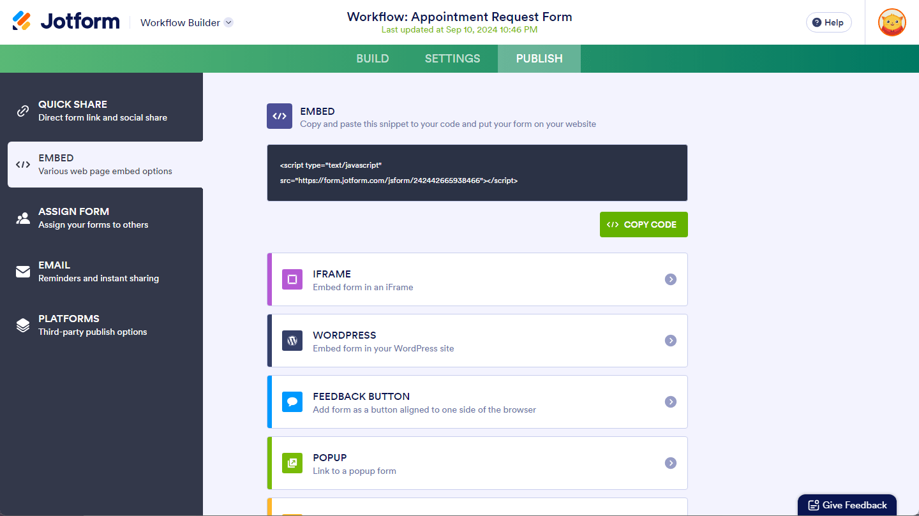Screen dimensions: 919x516
Task: Open ASSIGN FORM in the sidebar
Action: coord(101,218)
